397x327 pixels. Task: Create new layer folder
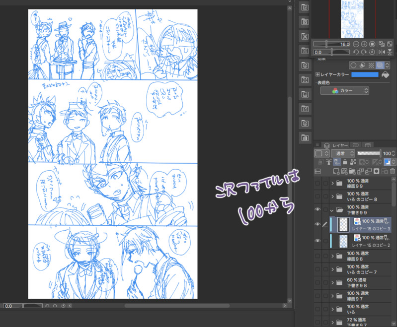[352, 172]
